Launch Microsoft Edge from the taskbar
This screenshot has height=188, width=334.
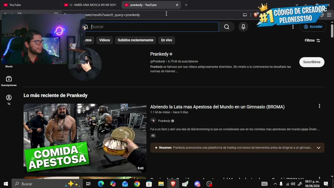101,184
